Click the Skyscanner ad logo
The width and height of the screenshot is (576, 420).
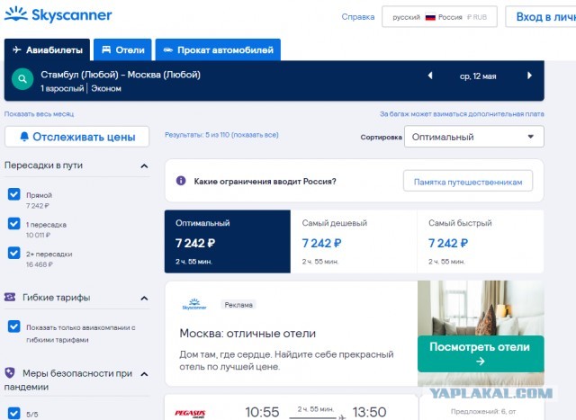(194, 304)
